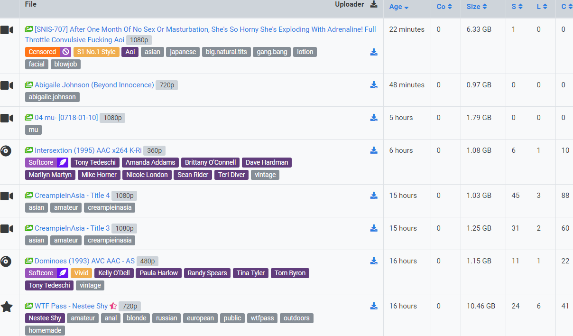Open WTF Pass - Nestee Shy link
Viewport: 573px width, 336px height.
click(71, 306)
